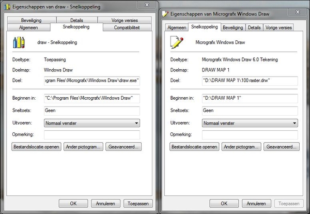Click Toepassen in draw - Snelkoppeling dialog
Screen dimensions: 310x214
coord(138,204)
